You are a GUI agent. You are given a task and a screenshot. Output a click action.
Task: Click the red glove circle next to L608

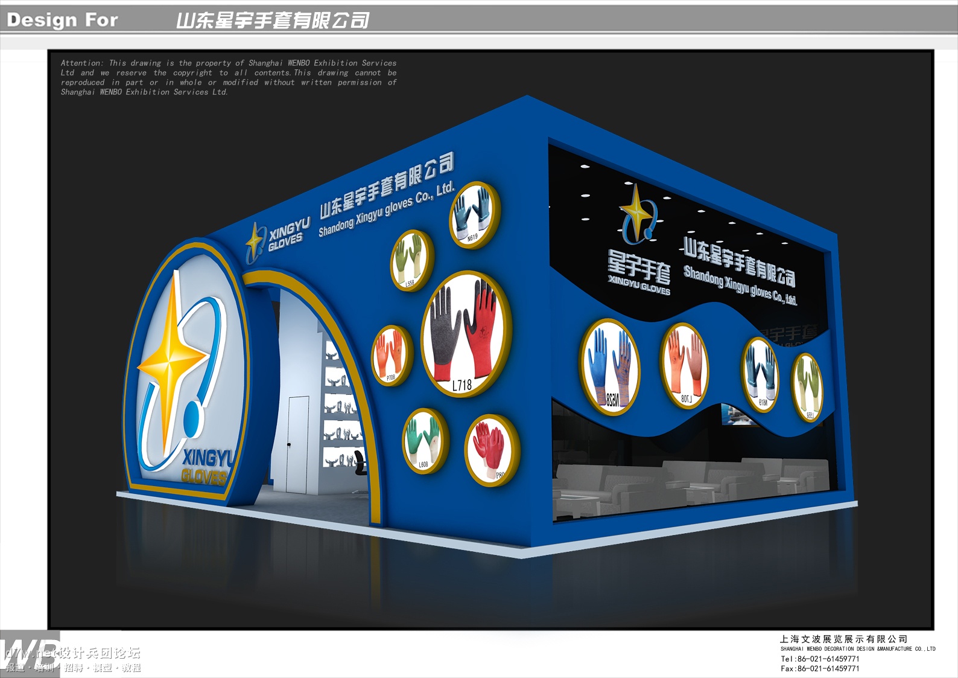(x=492, y=450)
